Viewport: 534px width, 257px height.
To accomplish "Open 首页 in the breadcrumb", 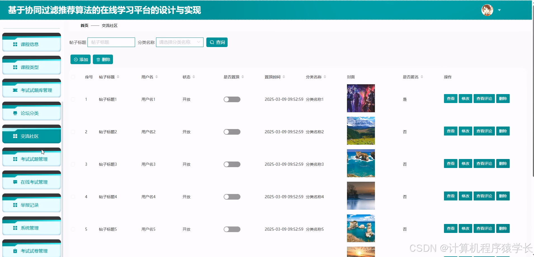I will [x=84, y=25].
